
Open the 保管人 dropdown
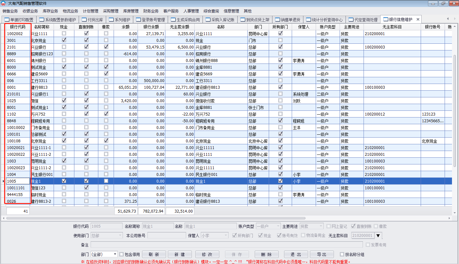pyautogui.click(x=226, y=236)
